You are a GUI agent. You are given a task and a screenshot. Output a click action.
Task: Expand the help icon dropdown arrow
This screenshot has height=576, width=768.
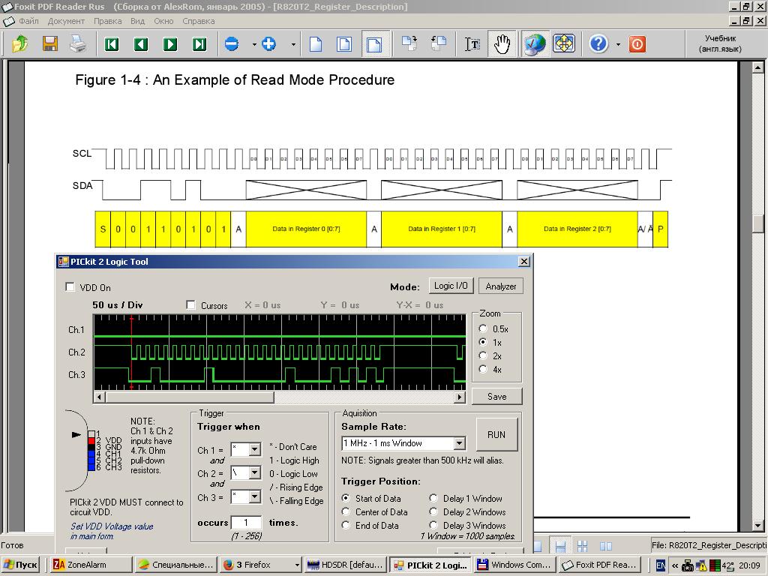618,44
